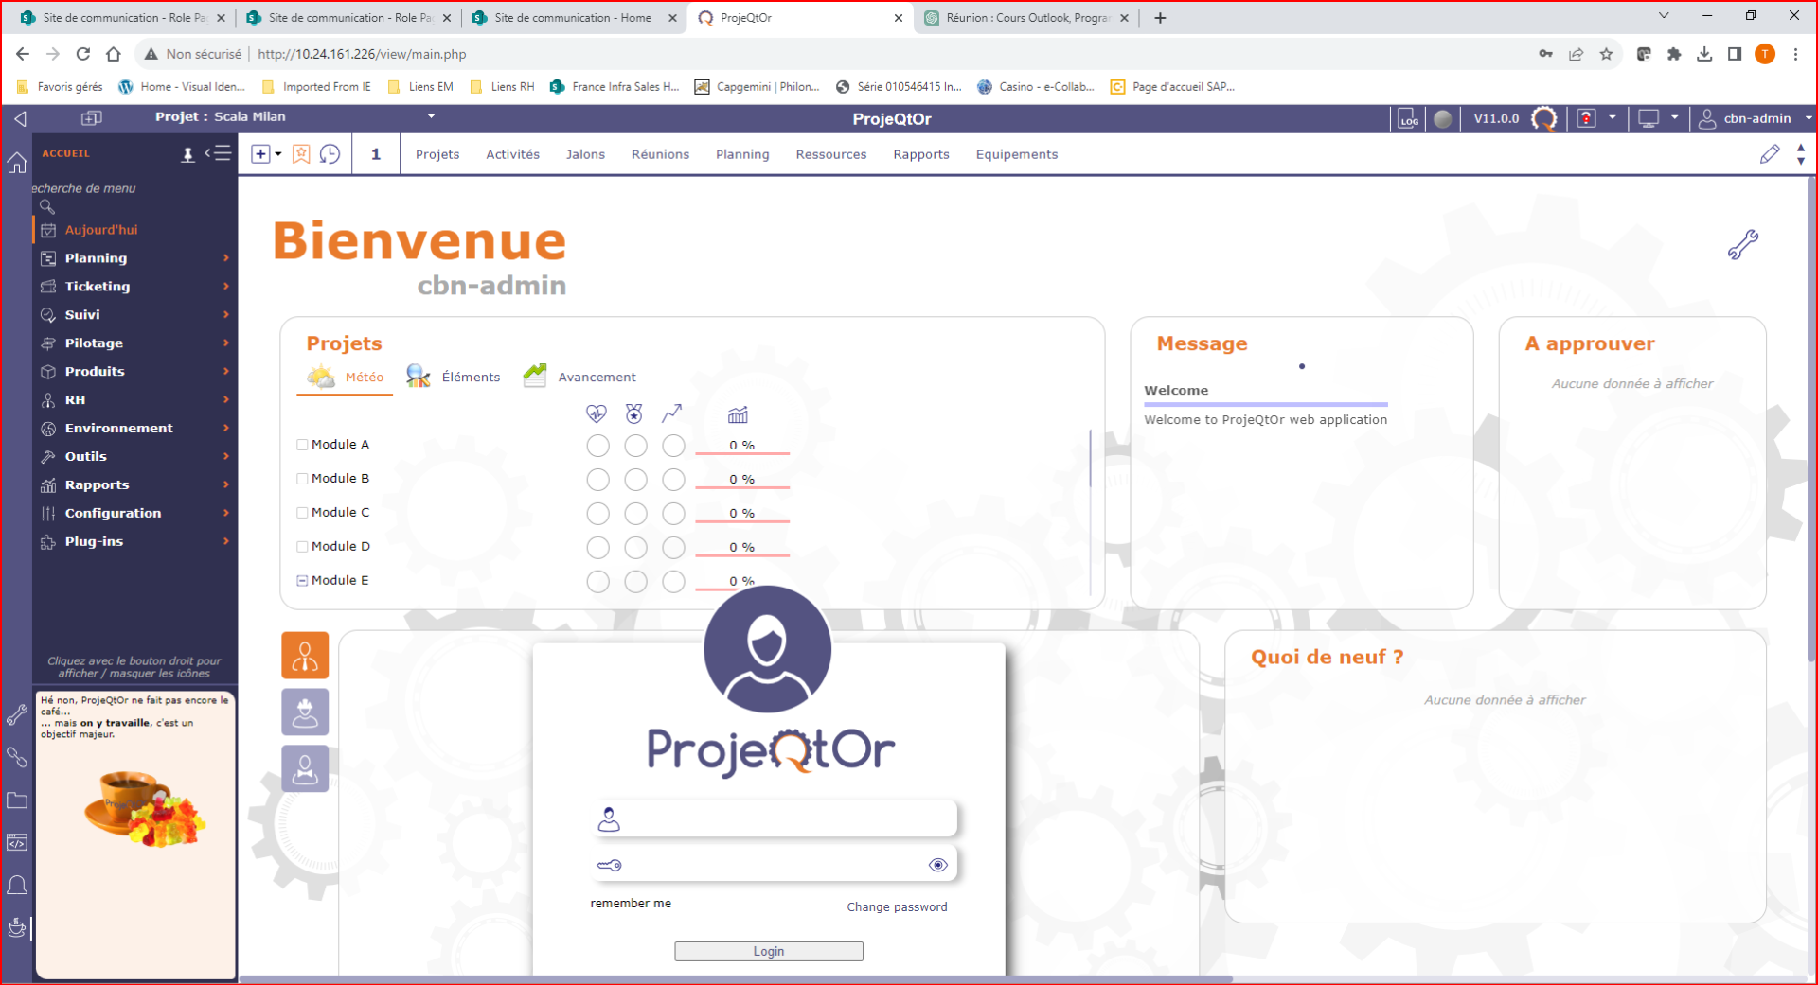
Task: Open the chain link icon in the left strip
Action: pos(17,757)
